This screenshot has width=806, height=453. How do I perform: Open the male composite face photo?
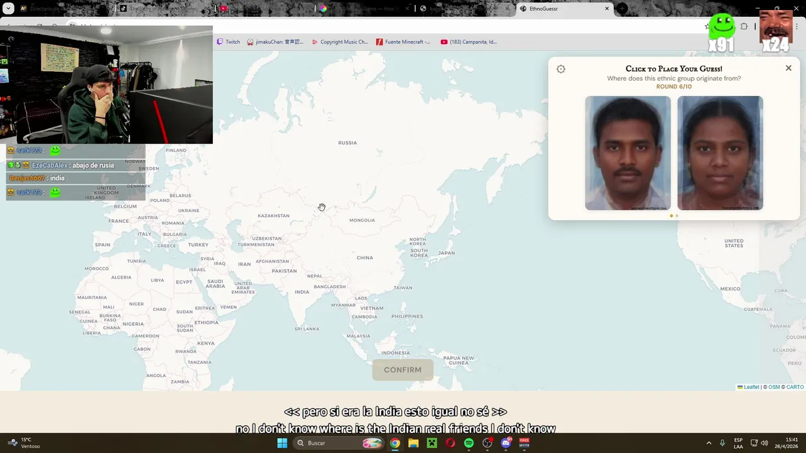[x=628, y=153]
